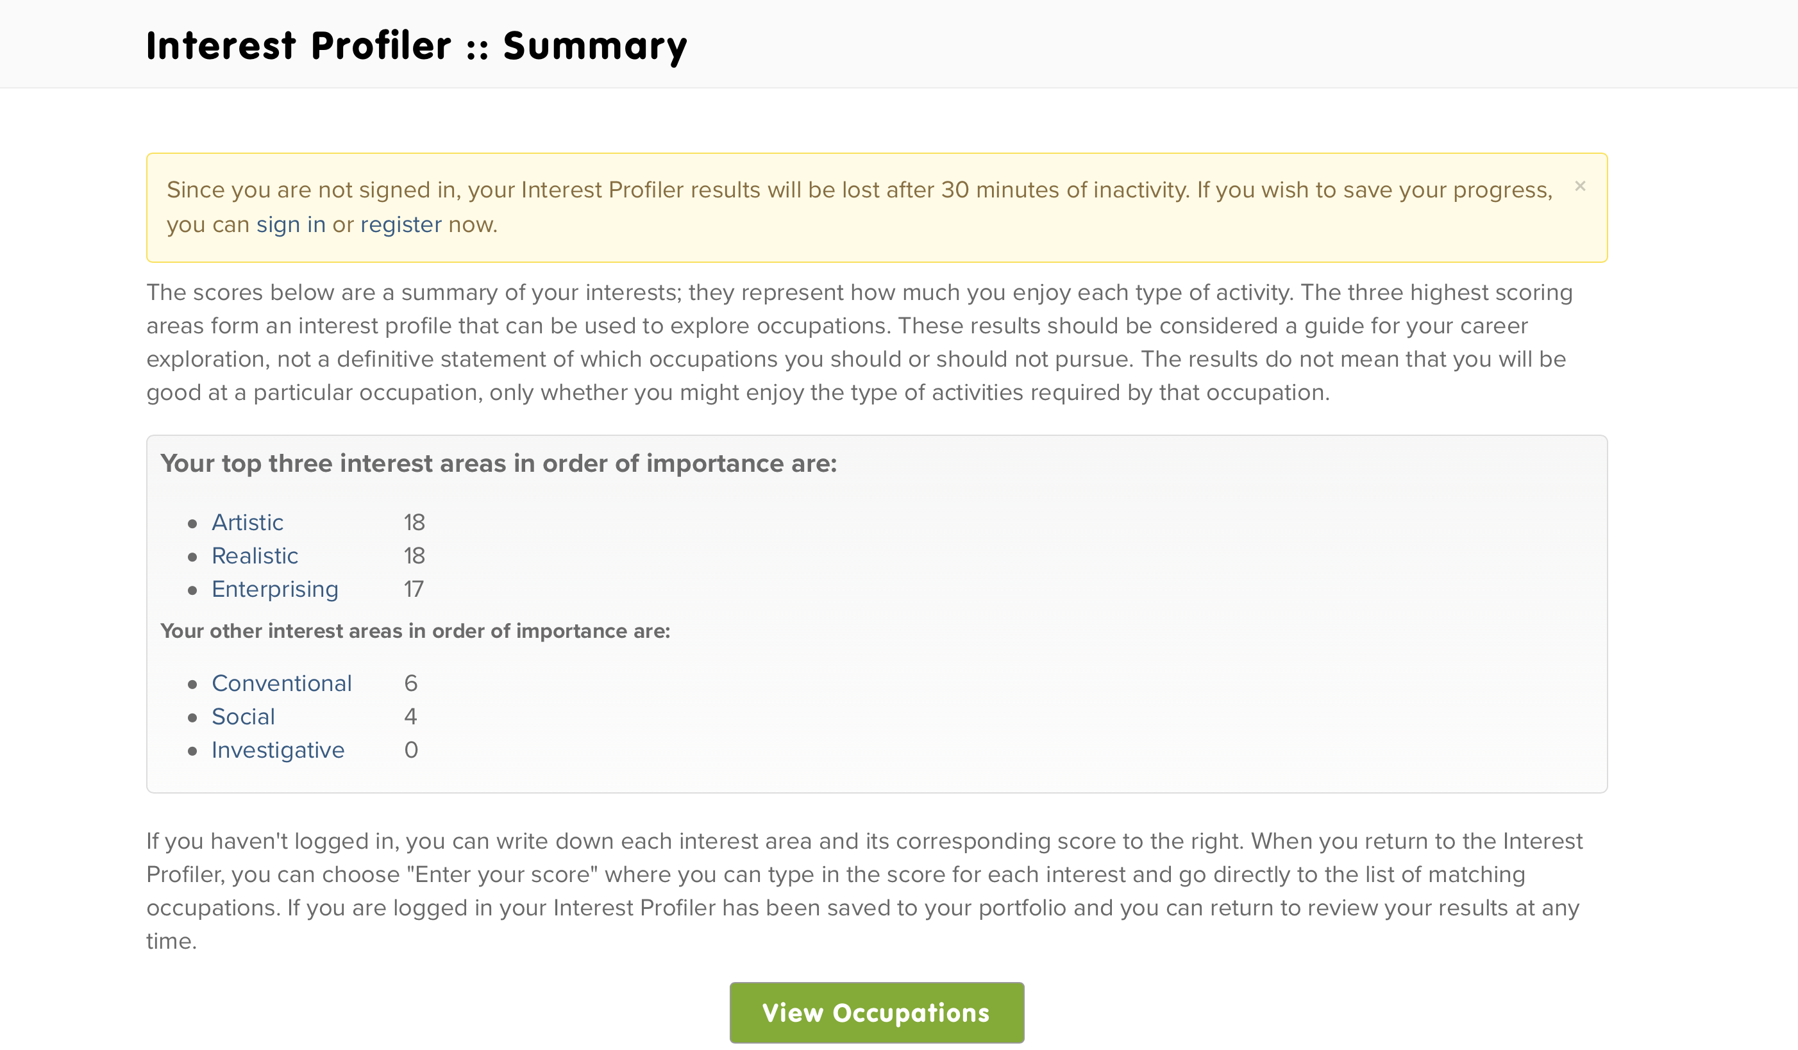Click the green View Occupations button

(876, 1013)
